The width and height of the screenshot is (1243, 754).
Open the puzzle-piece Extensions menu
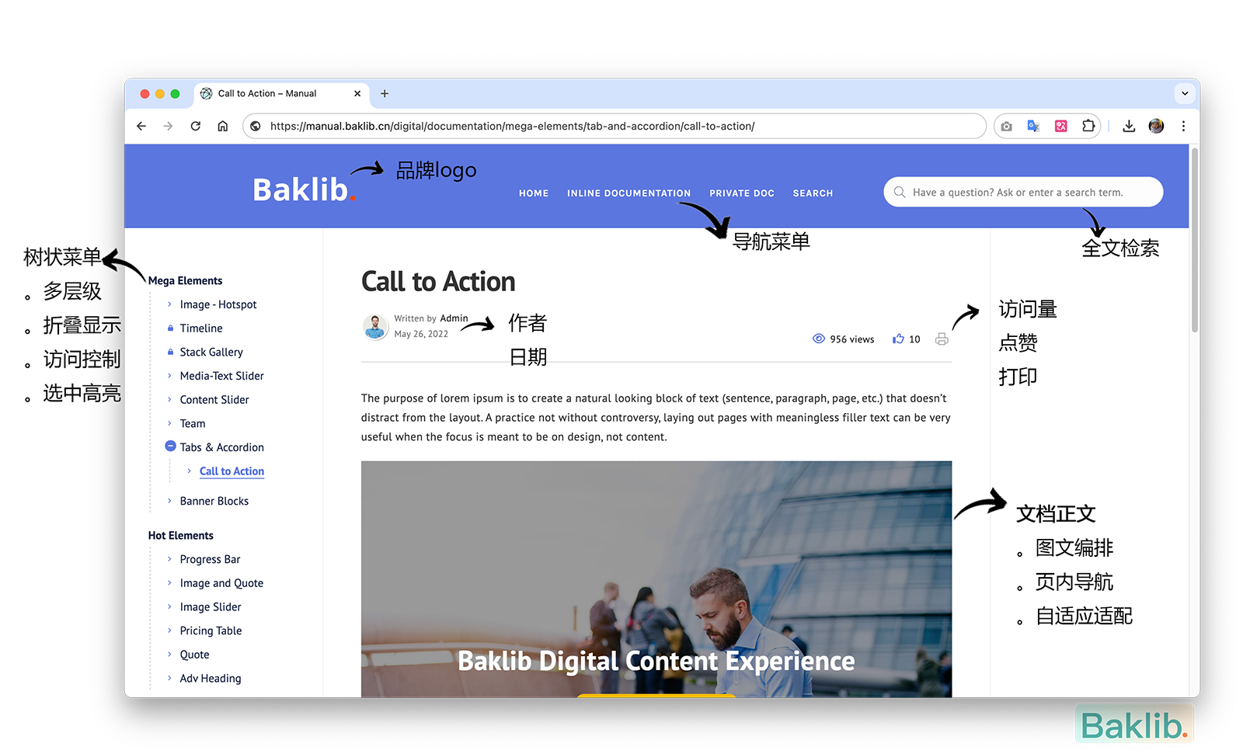[1088, 126]
